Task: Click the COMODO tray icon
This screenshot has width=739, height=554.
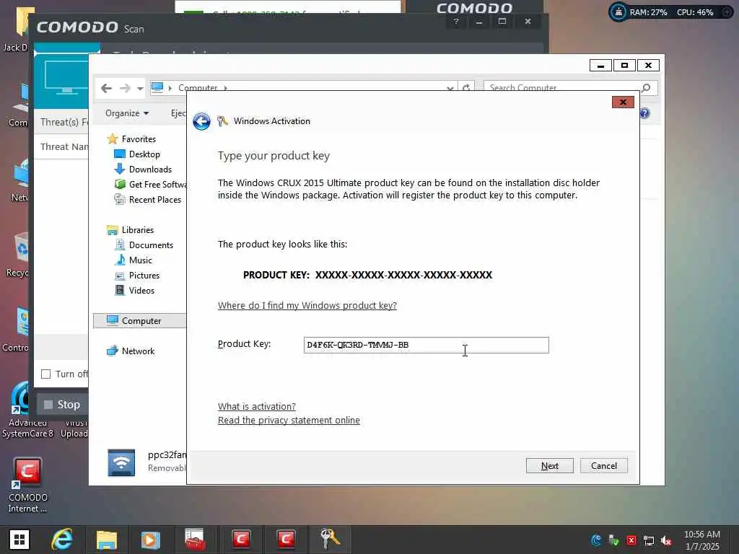Action: point(596,540)
